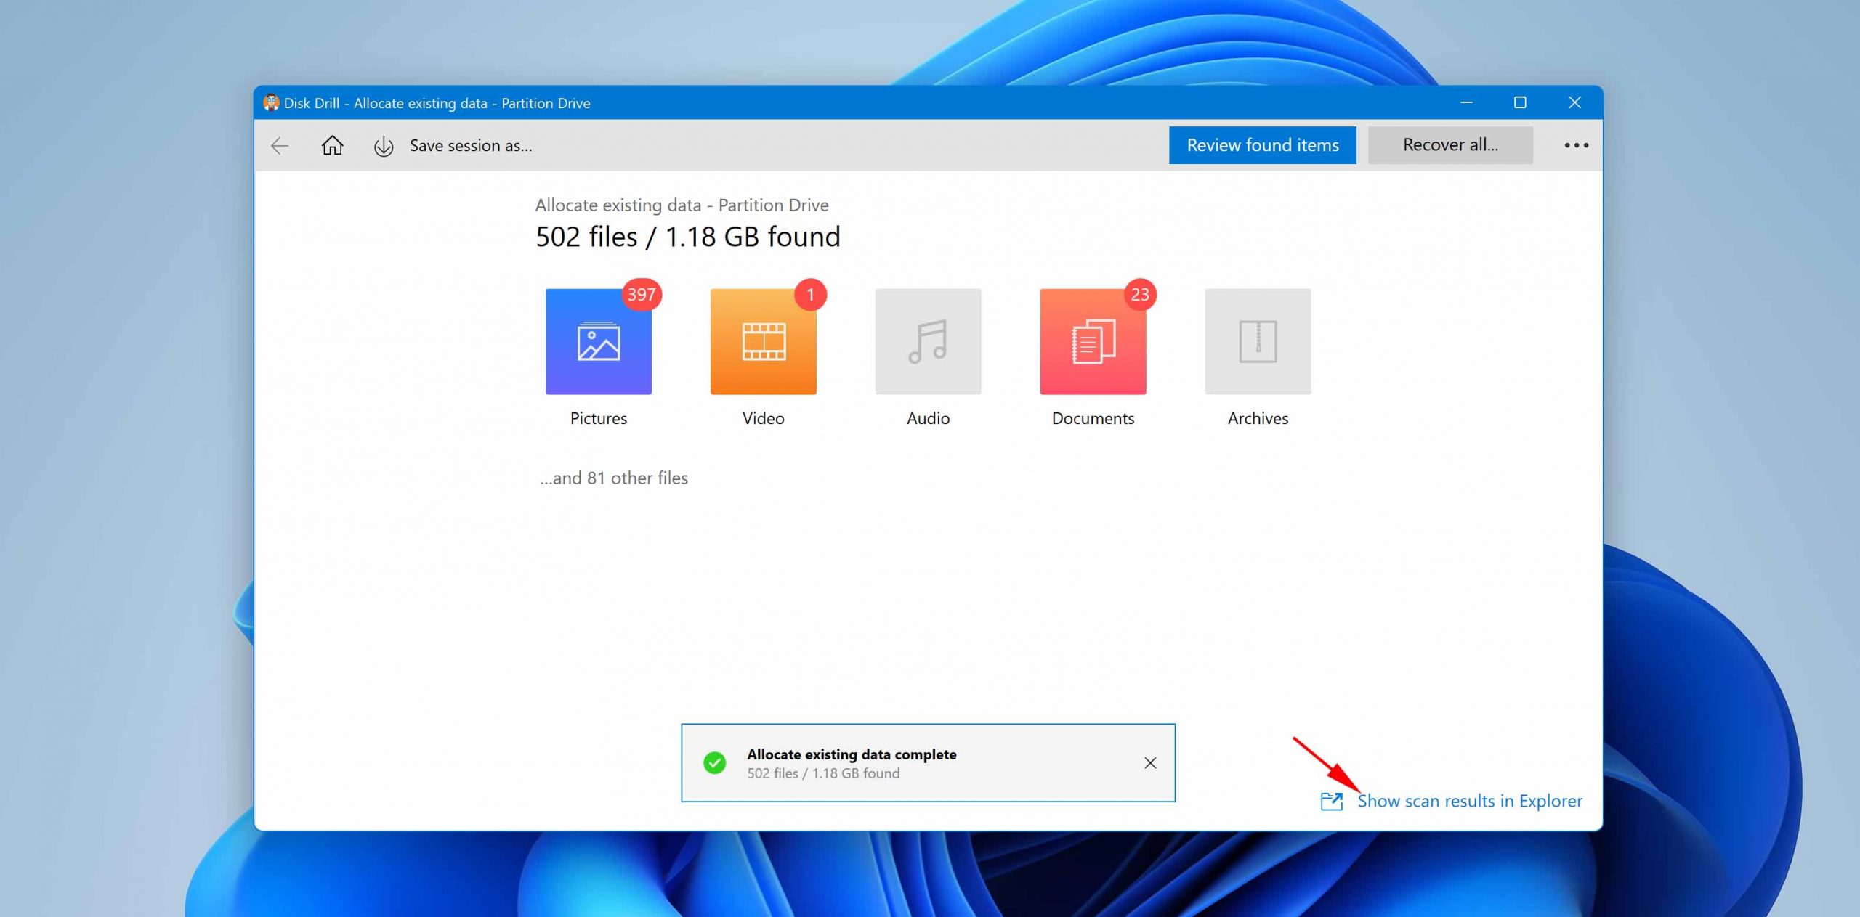Image resolution: width=1860 pixels, height=917 pixels.
Task: Click the 23 badge on Documents
Action: pyautogui.click(x=1140, y=295)
